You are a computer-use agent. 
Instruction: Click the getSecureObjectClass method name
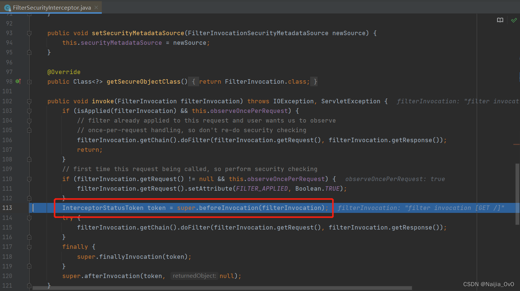click(x=144, y=81)
